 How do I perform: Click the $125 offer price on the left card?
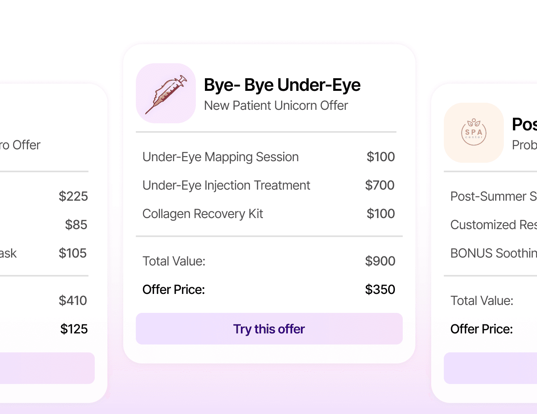tap(74, 329)
